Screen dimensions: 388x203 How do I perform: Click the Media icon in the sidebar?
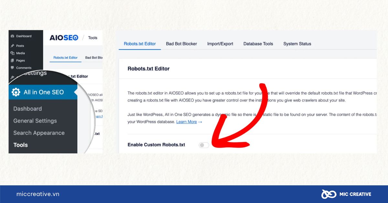click(x=12, y=53)
